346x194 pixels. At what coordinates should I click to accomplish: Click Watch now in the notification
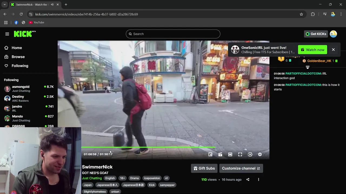pos(312,50)
